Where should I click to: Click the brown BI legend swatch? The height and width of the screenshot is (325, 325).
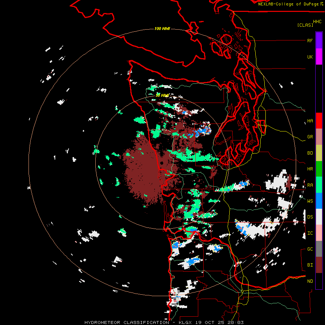point(319,265)
